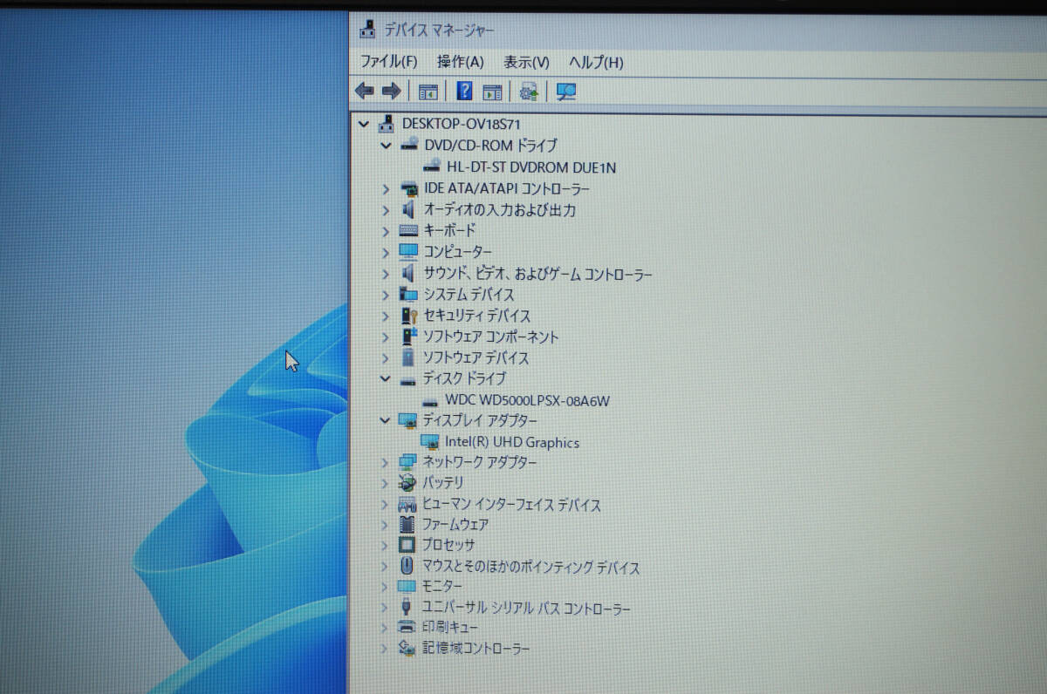Select the ファームウェア label
This screenshot has height=694, width=1047.
pyautogui.click(x=455, y=525)
